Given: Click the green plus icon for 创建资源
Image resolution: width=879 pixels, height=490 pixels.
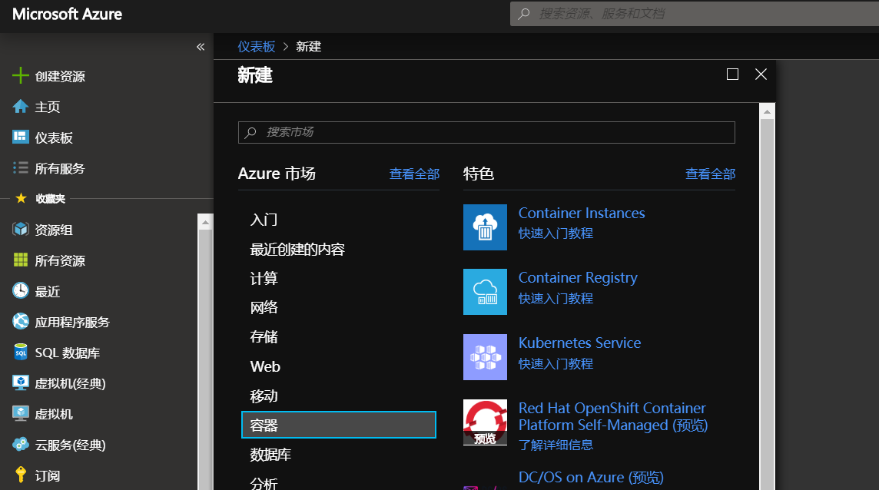Looking at the screenshot, I should 20,76.
